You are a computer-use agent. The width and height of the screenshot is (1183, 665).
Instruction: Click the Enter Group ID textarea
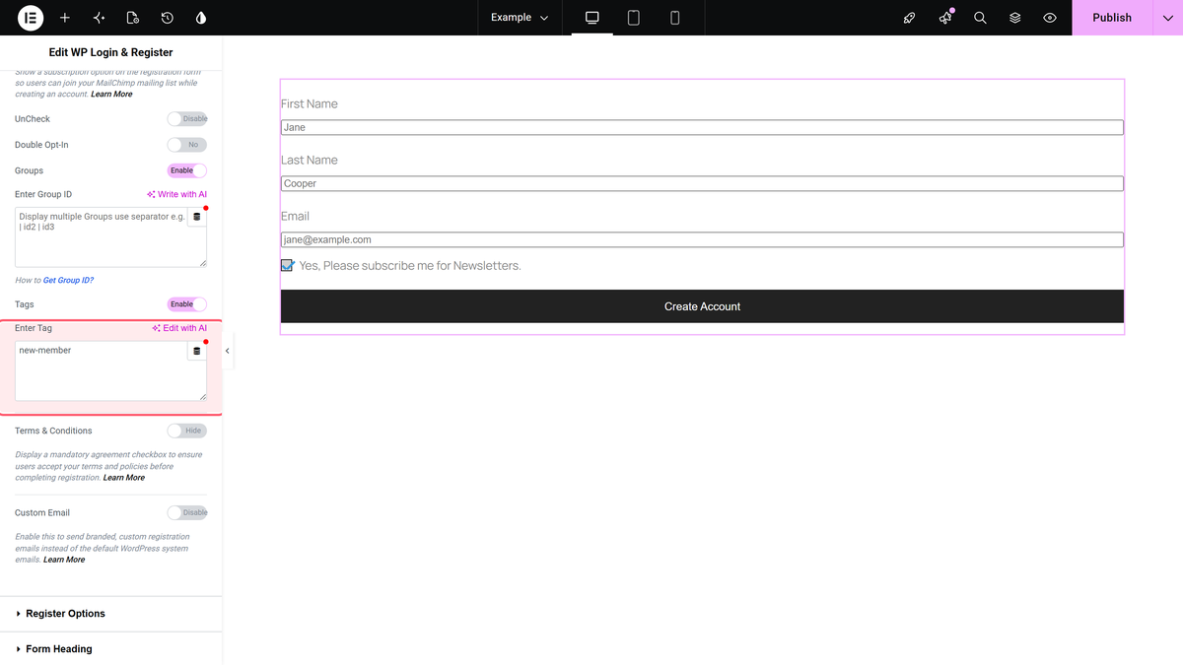[x=110, y=236]
